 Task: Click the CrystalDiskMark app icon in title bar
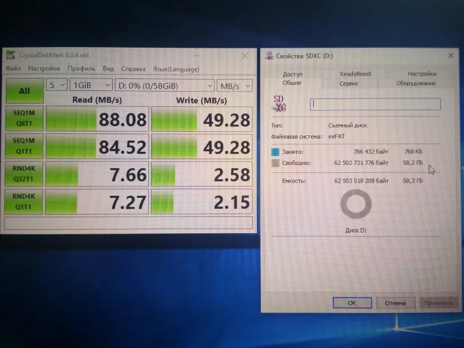tap(11, 55)
